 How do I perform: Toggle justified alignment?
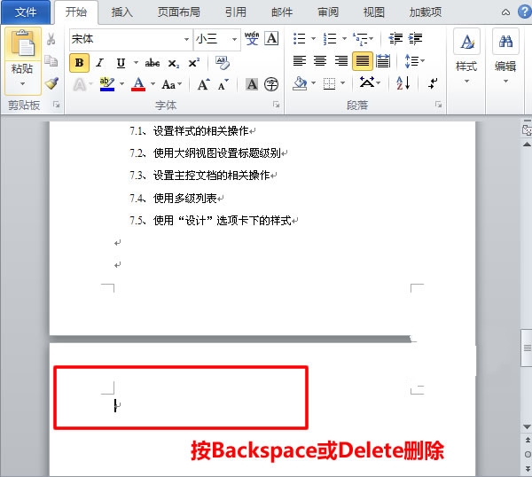pos(363,61)
